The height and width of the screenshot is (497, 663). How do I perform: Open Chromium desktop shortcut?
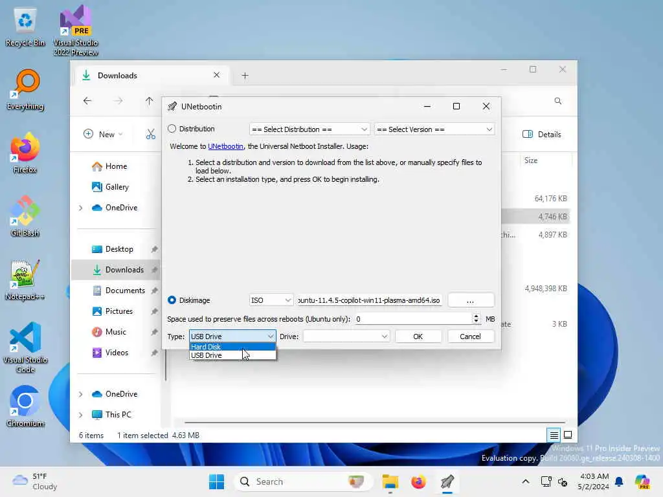point(25,406)
